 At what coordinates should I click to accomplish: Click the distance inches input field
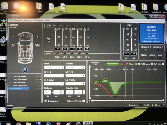(x=48, y=92)
